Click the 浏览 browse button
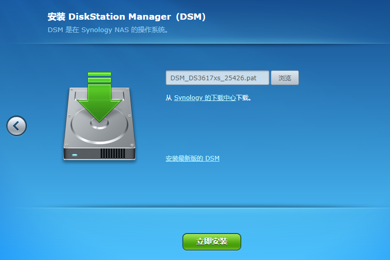 coord(285,78)
